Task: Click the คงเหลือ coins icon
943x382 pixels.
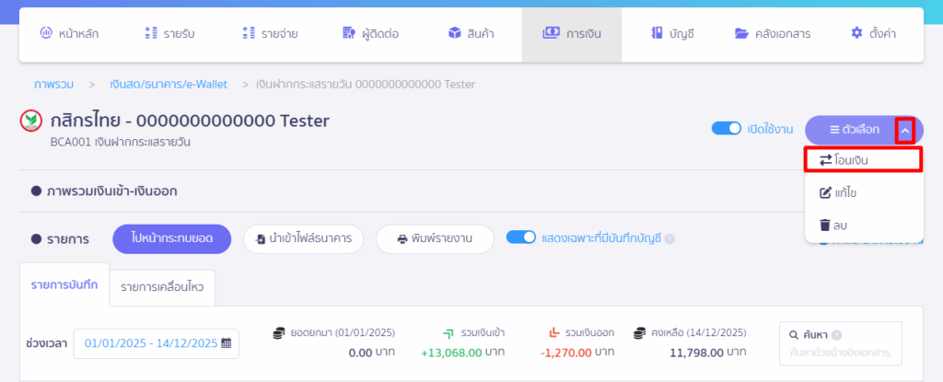Action: pos(640,332)
